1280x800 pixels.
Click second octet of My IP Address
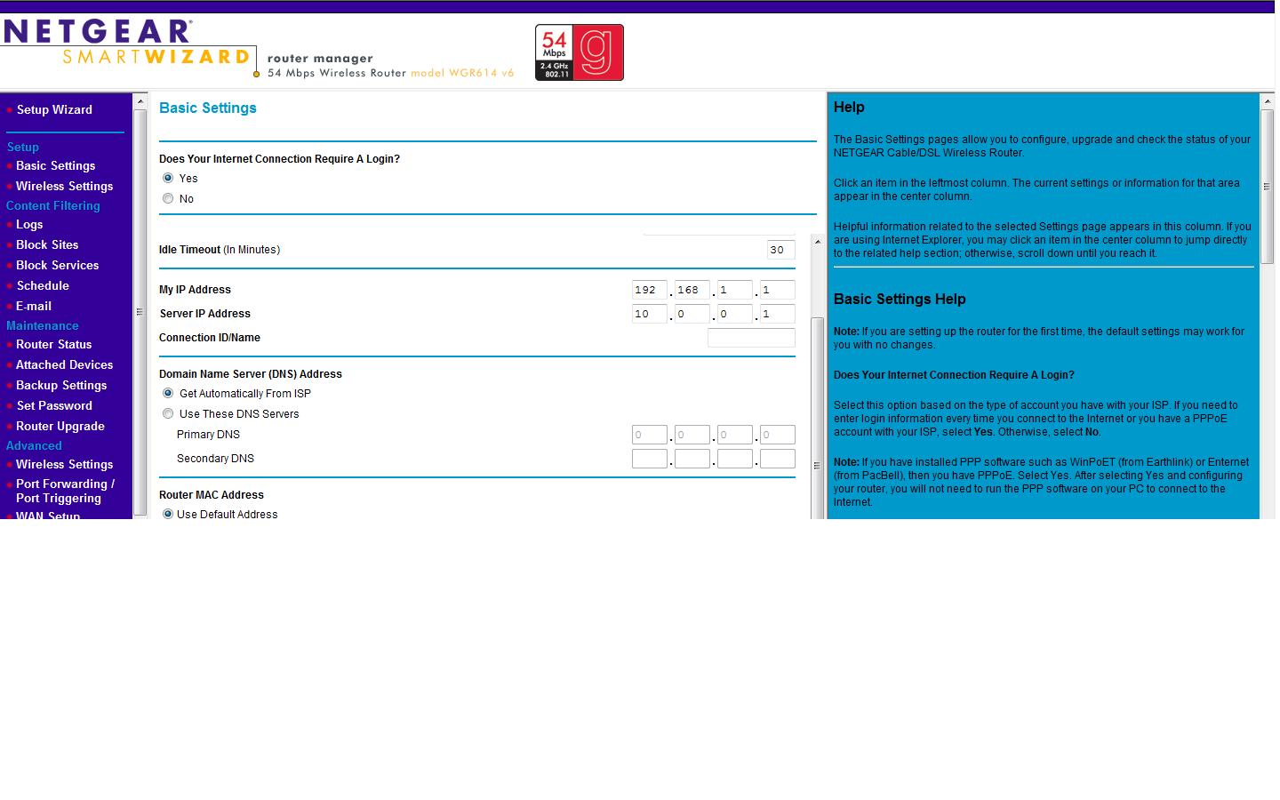[692, 290]
